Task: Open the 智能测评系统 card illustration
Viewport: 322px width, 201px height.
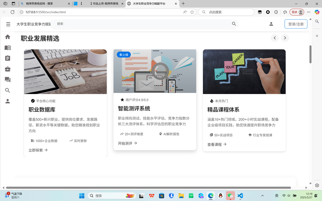Action: point(155,71)
